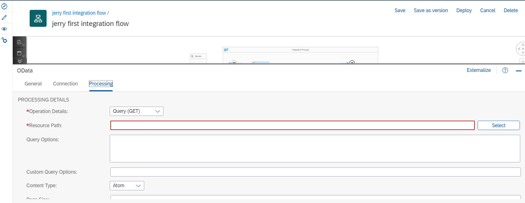
Task: Open the Settings gears icon in sidebar
Action: coord(4,40)
